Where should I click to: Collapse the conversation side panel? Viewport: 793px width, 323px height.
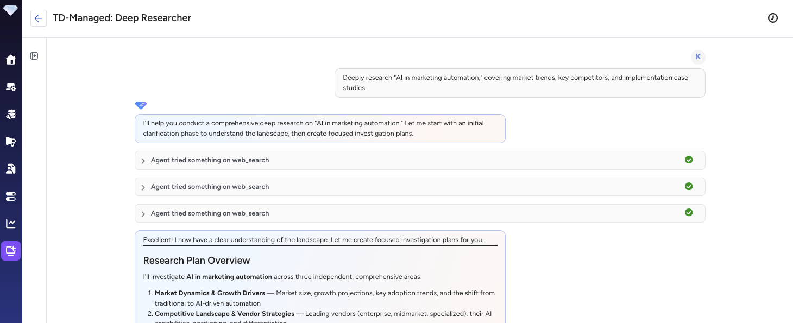pyautogui.click(x=34, y=55)
